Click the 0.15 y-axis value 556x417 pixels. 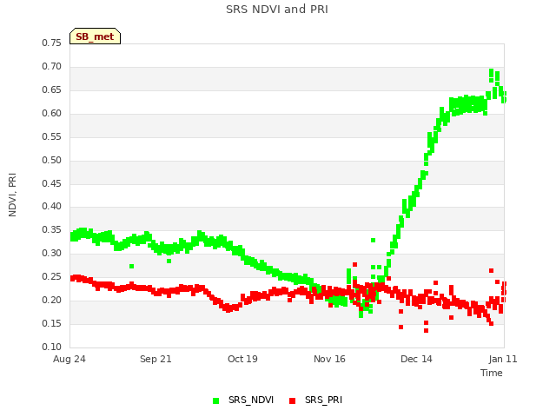point(52,323)
